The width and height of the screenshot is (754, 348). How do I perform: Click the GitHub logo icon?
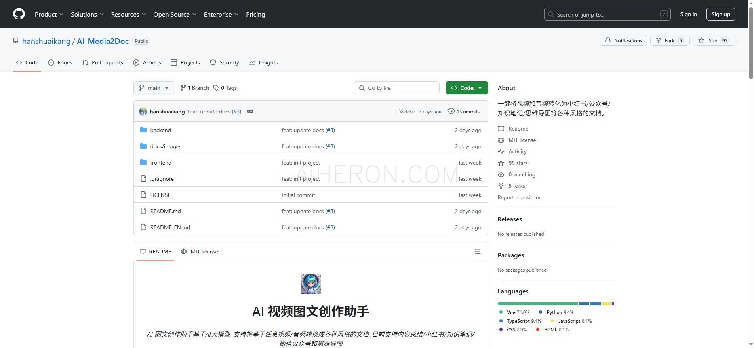coord(19,14)
